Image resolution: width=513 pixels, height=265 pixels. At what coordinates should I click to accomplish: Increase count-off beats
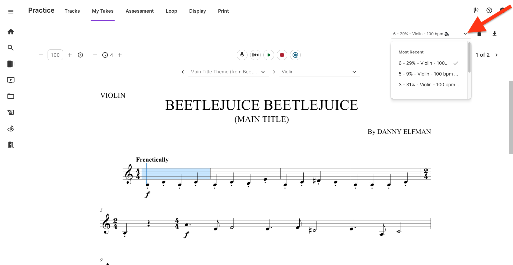[120, 55]
